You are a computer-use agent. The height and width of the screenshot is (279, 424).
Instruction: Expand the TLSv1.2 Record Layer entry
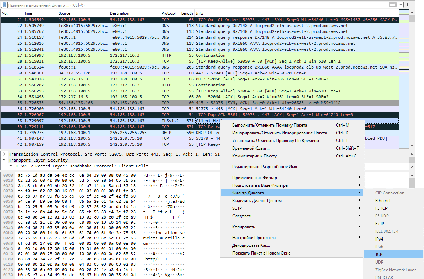[11, 166]
